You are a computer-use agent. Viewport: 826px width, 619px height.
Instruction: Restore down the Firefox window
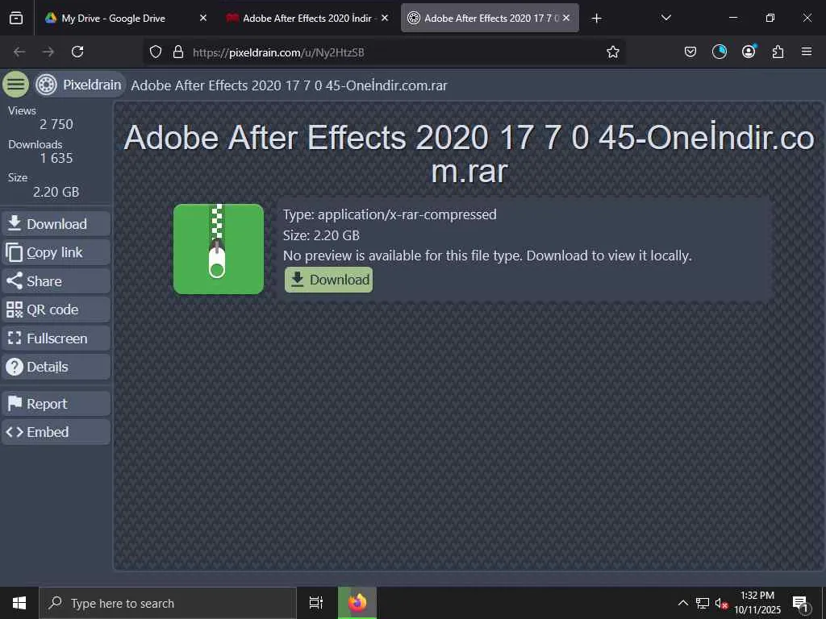(770, 18)
